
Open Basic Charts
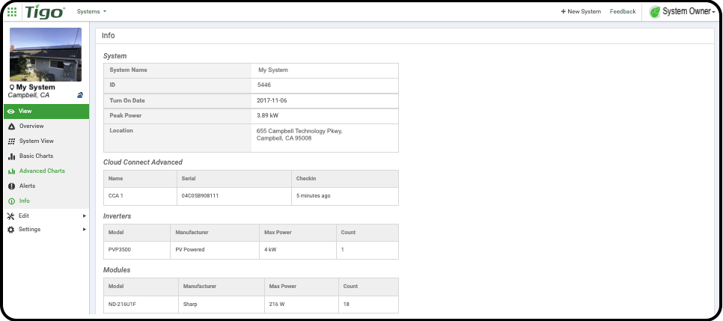(36, 156)
